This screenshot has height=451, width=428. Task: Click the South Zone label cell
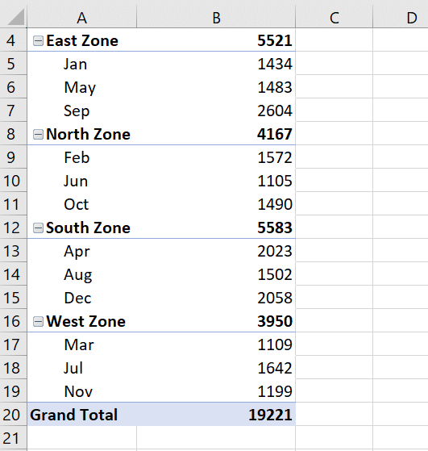point(82,228)
